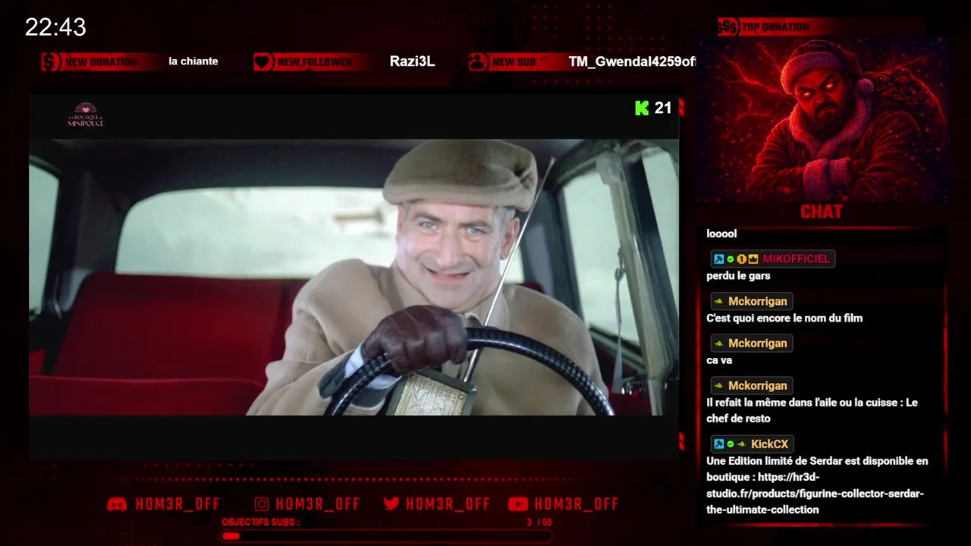The height and width of the screenshot is (546, 971).
Task: Open the hr3d-studio.fr figurine link
Action: (x=815, y=493)
